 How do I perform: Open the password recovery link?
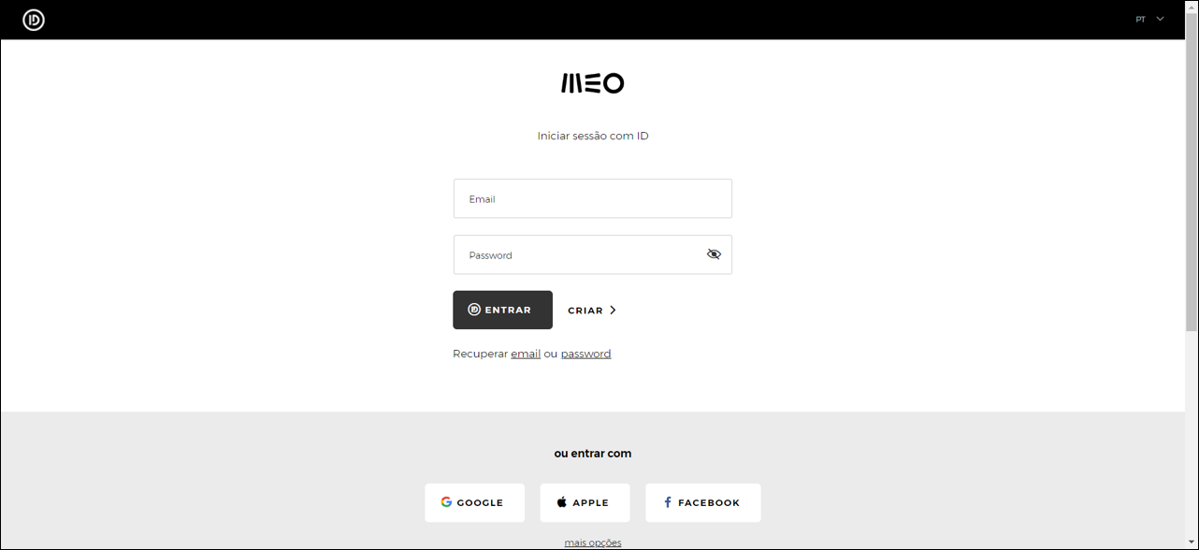585,353
